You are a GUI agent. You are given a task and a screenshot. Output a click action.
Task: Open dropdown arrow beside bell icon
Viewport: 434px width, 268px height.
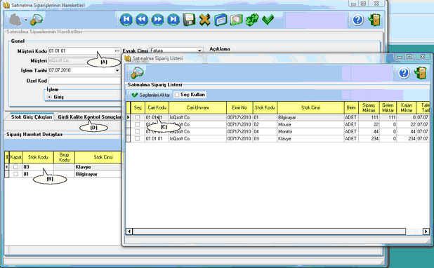[x=26, y=20]
